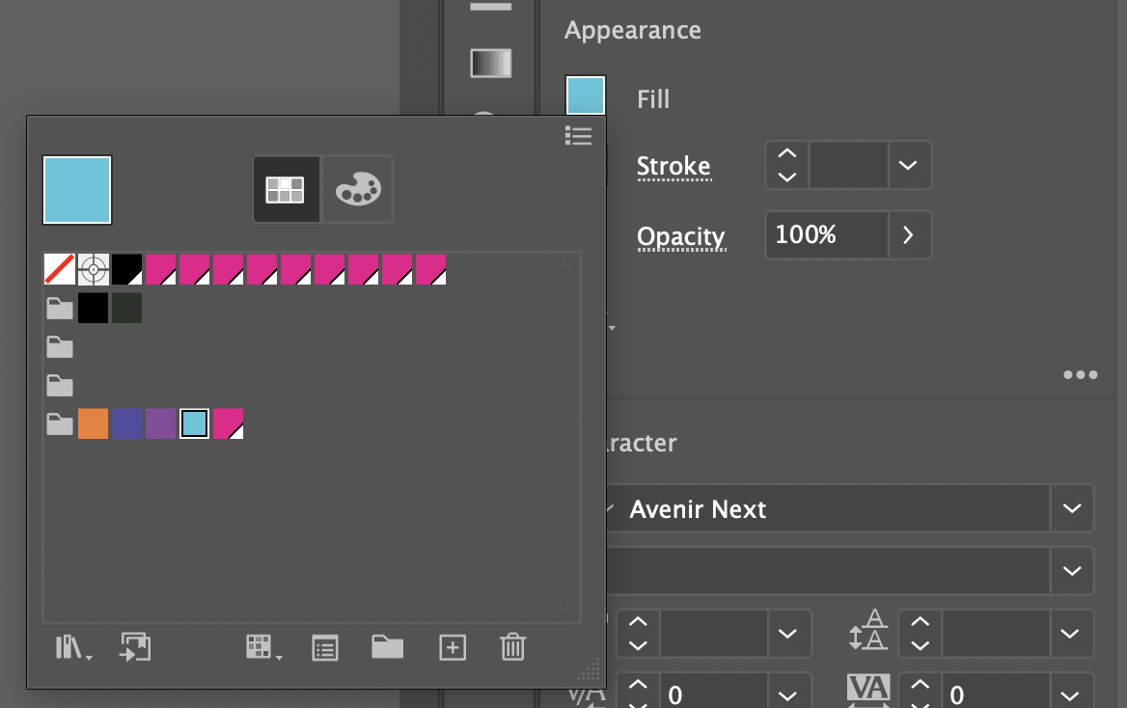
Task: Open Swatch Options icon
Action: pyautogui.click(x=325, y=647)
